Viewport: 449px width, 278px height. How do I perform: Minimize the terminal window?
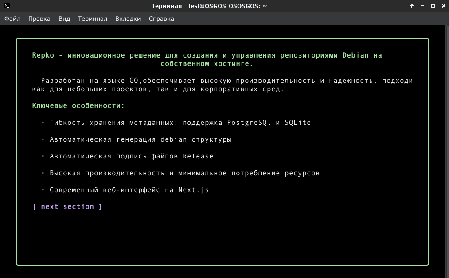tap(422, 6)
